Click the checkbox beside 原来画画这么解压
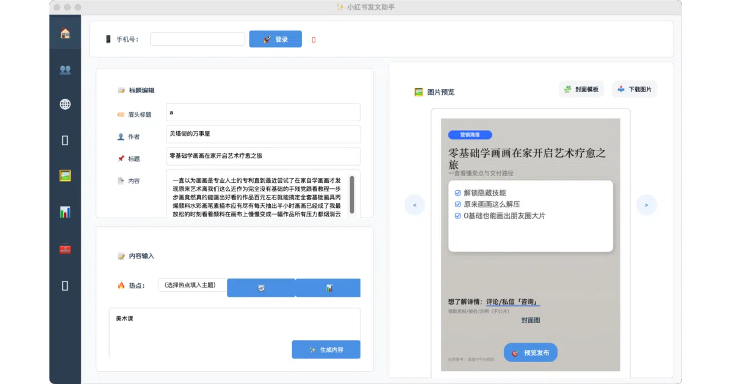The width and height of the screenshot is (732, 384). tap(458, 204)
